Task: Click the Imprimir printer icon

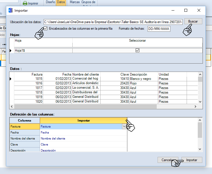Action: 25,3
